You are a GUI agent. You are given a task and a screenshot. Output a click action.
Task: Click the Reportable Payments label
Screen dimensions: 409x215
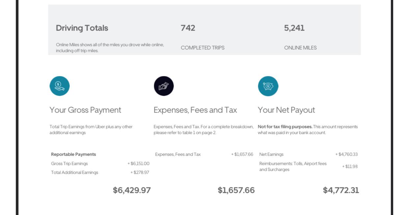click(73, 154)
